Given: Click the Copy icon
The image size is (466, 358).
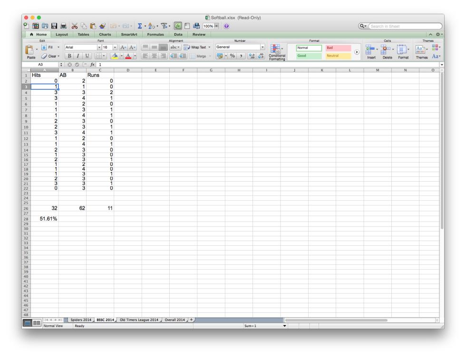Looking at the screenshot, I should pos(84,26).
